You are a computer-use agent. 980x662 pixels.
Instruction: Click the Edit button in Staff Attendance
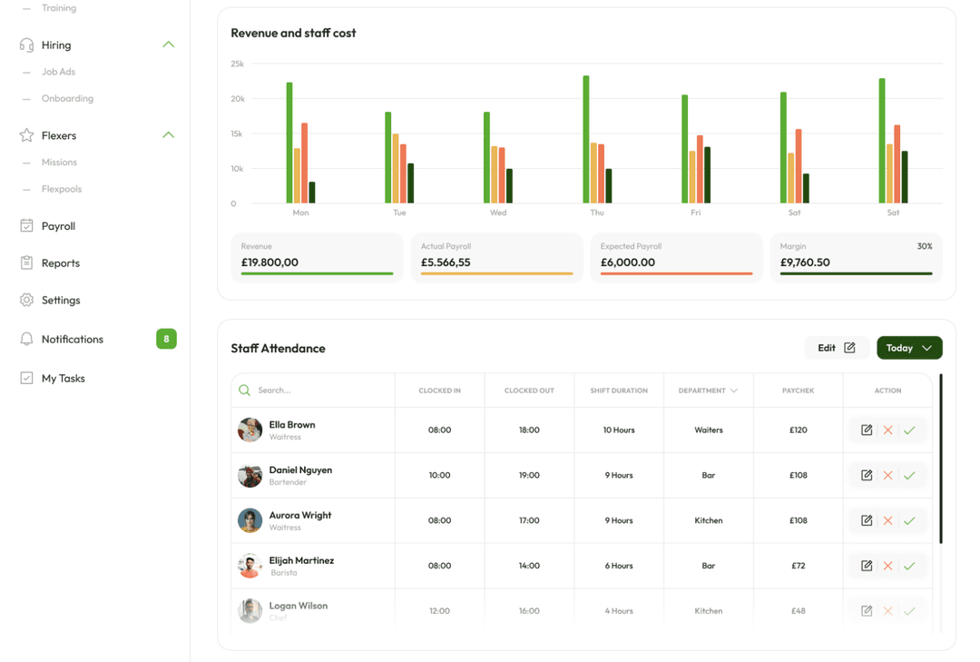tap(836, 348)
